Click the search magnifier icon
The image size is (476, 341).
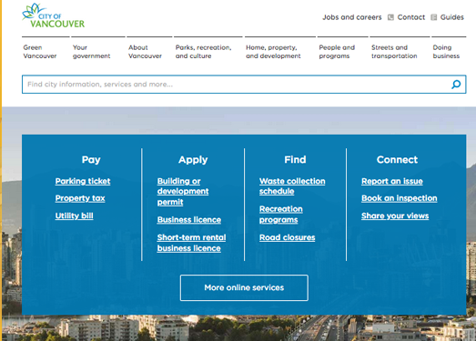tap(456, 85)
